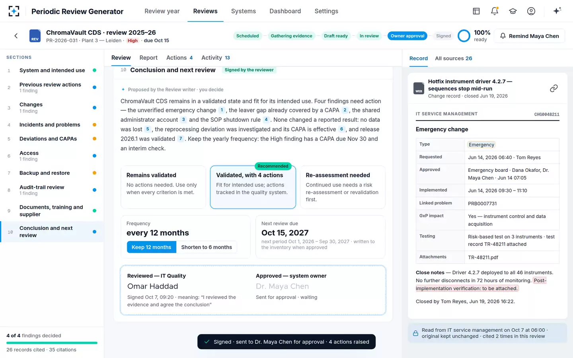The height and width of the screenshot is (358, 573).
Task: Switch frequency to 'Shorten to 6 months'
Action: pos(207,247)
